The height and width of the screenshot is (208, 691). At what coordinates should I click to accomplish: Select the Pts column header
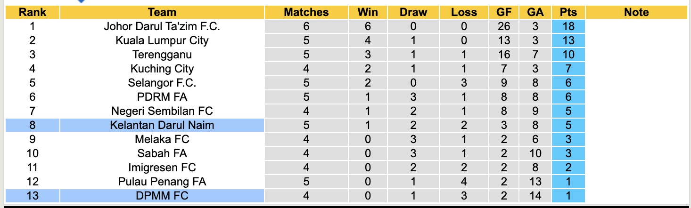tap(568, 13)
